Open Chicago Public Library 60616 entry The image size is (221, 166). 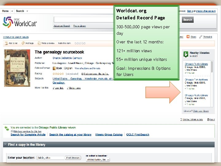pyautogui.click(x=196, y=95)
